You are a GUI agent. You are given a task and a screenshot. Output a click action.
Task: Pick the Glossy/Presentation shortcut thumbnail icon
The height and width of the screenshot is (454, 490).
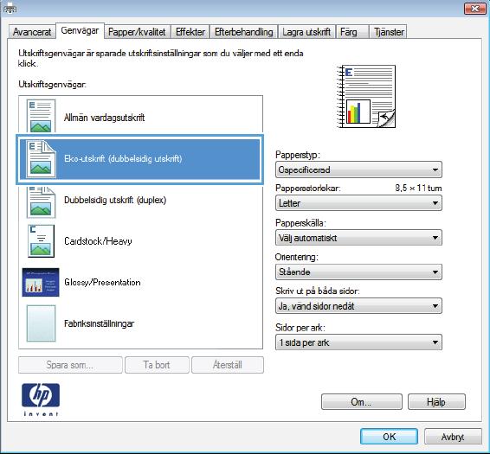[x=41, y=282]
